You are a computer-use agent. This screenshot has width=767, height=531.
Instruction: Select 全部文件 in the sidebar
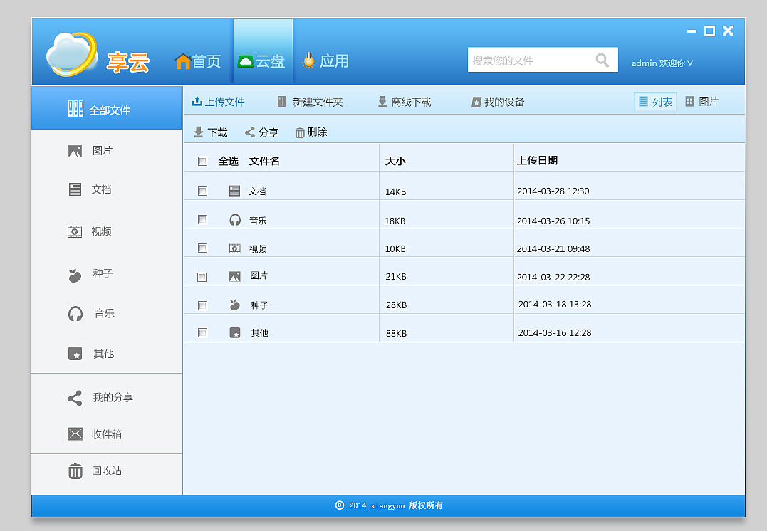(107, 108)
